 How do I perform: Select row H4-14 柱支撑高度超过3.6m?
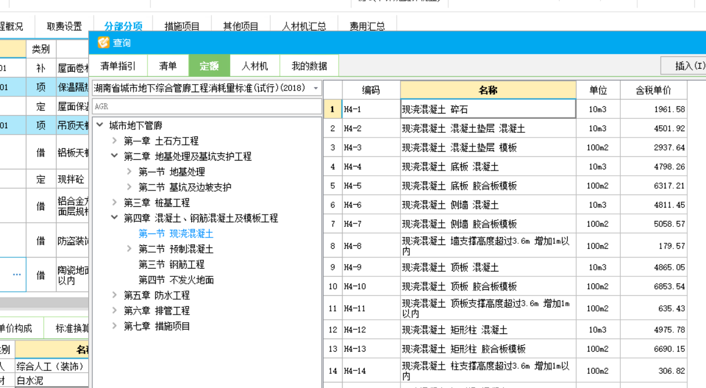pyautogui.click(x=505, y=370)
